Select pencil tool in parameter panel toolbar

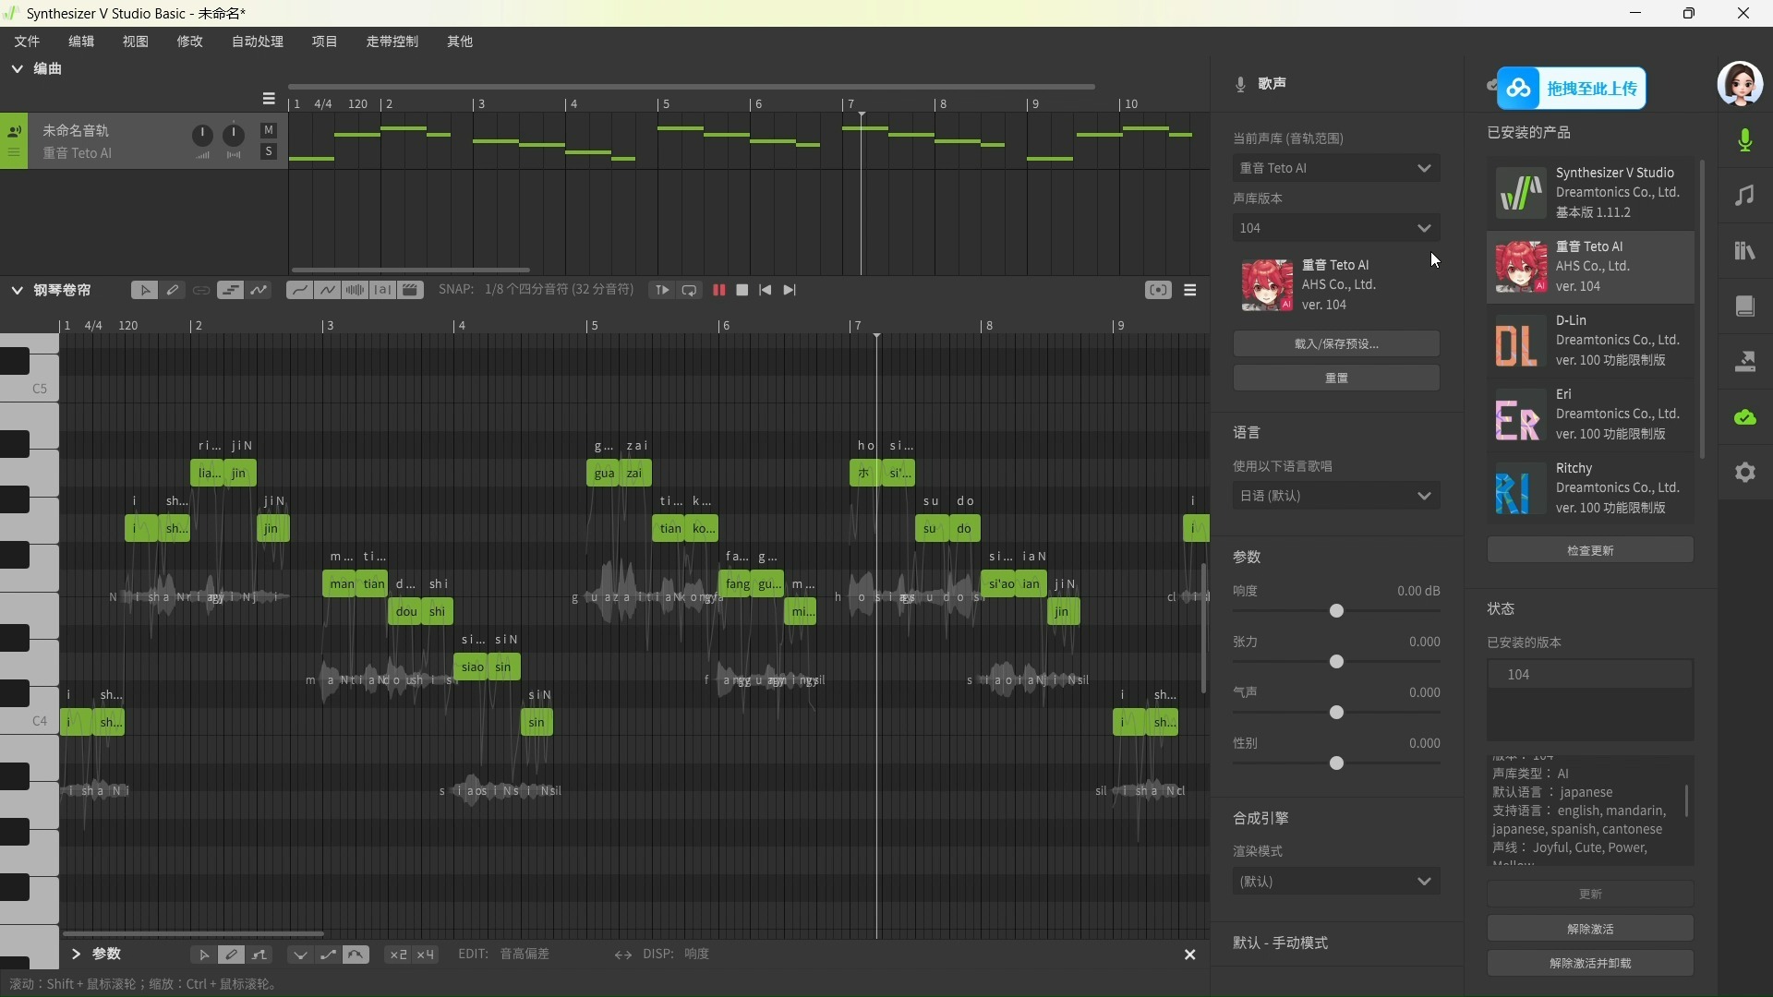pos(231,955)
